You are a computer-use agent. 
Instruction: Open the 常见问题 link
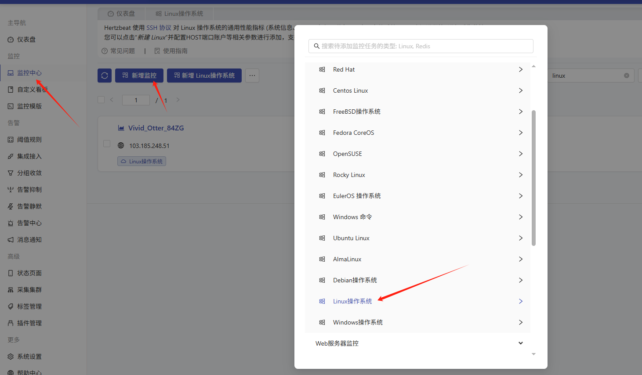pyautogui.click(x=118, y=51)
